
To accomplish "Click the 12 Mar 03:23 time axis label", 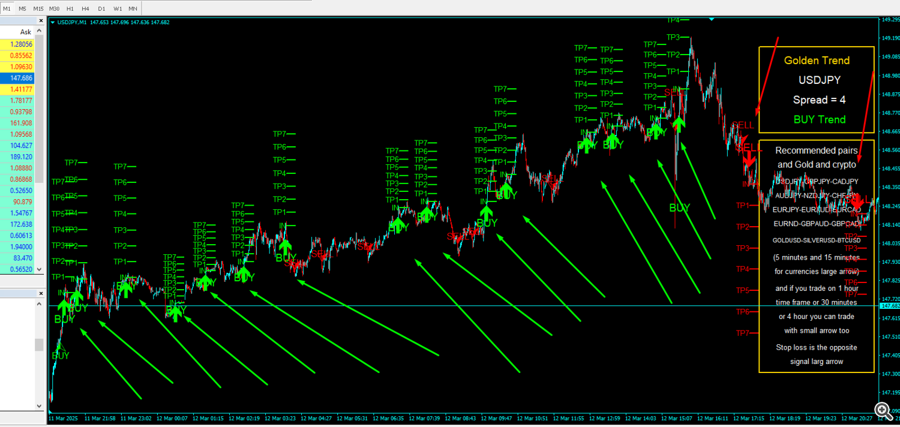I will coord(280,418).
